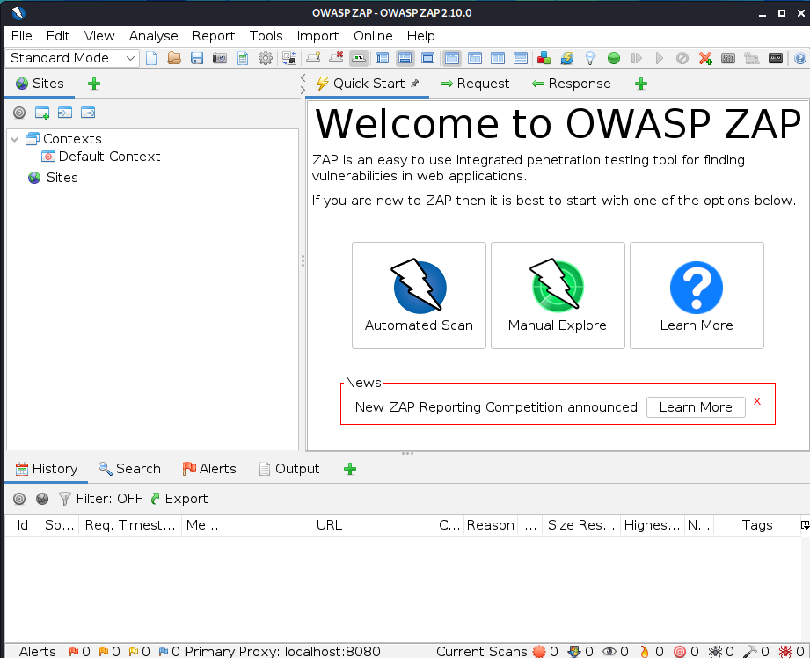Click the Drop request no-entry icon
This screenshot has height=658, width=810.
tap(682, 58)
